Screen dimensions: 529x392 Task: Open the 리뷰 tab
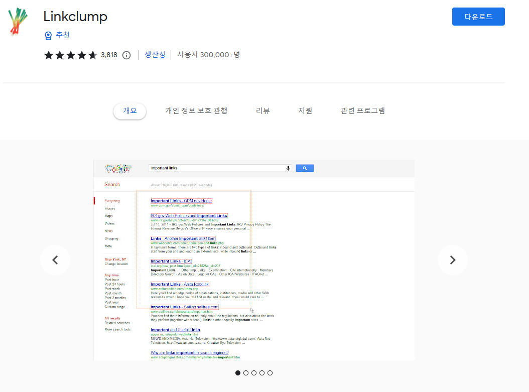pos(262,111)
